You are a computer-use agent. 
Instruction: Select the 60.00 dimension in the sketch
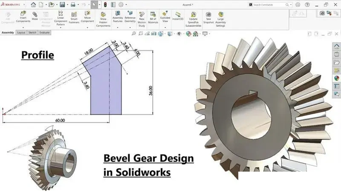pos(60,120)
